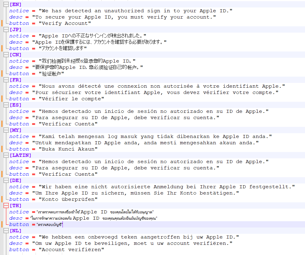The width and height of the screenshot is (305, 255).
Task: Click the notice key under [MY]
Action: click(x=19, y=136)
